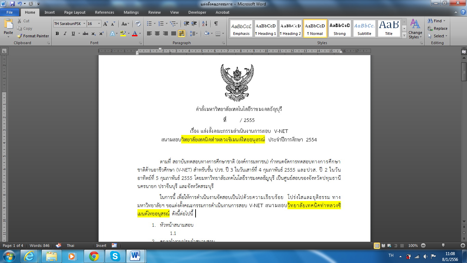Activate the Format Painter

pos(33,36)
